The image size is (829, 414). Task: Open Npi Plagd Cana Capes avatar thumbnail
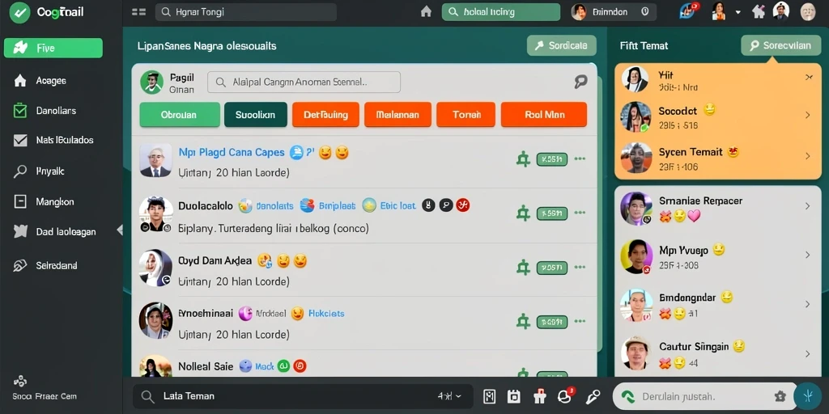155,160
